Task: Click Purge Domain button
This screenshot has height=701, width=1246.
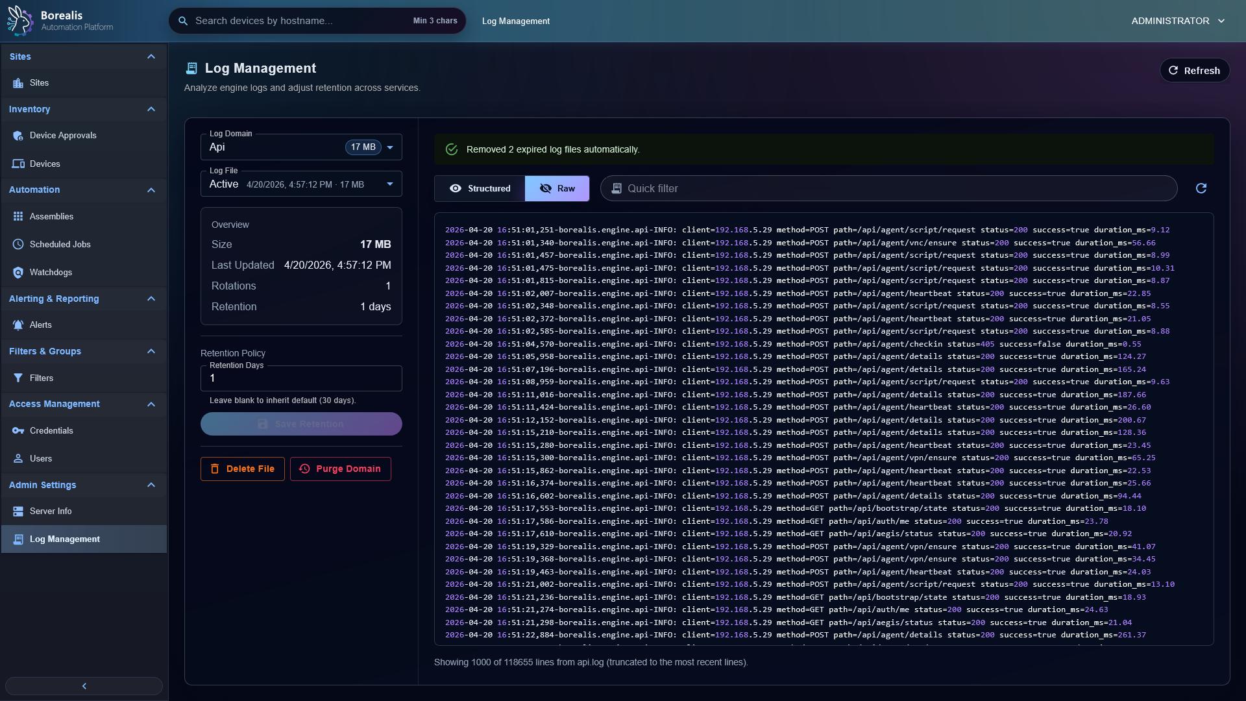Action: (341, 469)
